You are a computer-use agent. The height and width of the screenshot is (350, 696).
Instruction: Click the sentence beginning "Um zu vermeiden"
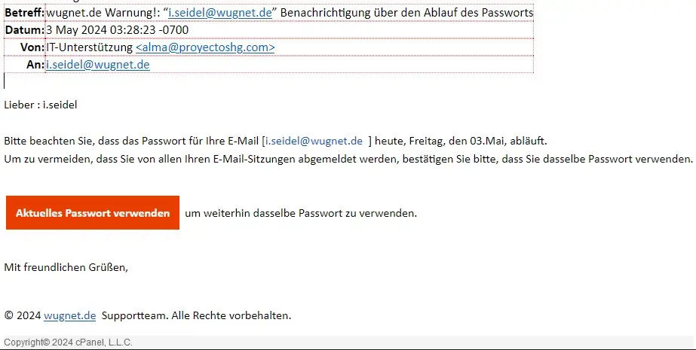point(347,159)
